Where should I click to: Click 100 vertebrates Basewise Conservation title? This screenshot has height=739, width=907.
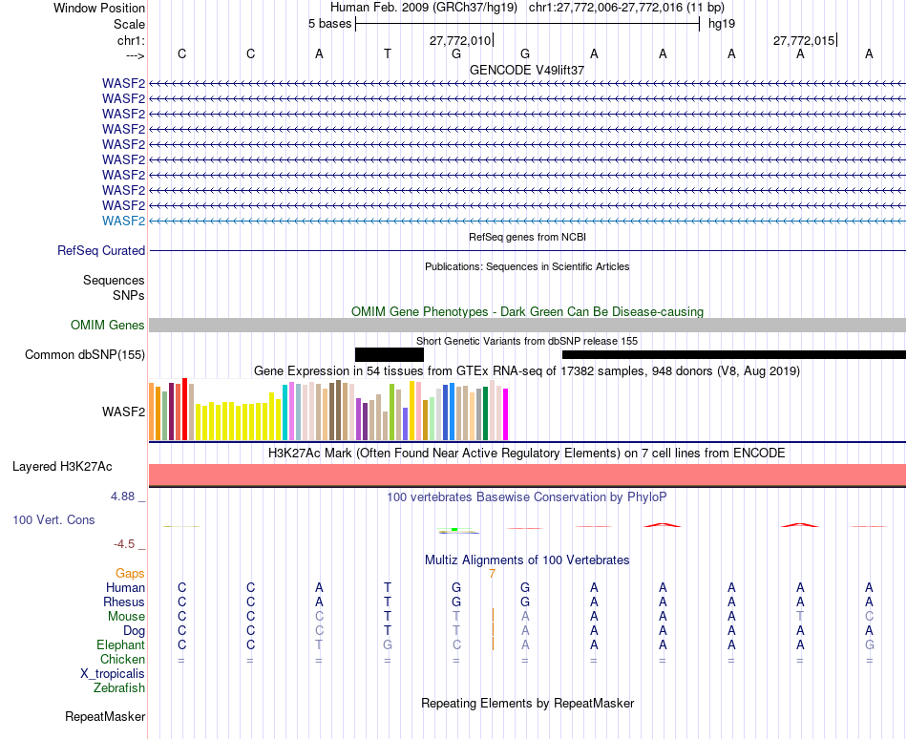(x=527, y=497)
